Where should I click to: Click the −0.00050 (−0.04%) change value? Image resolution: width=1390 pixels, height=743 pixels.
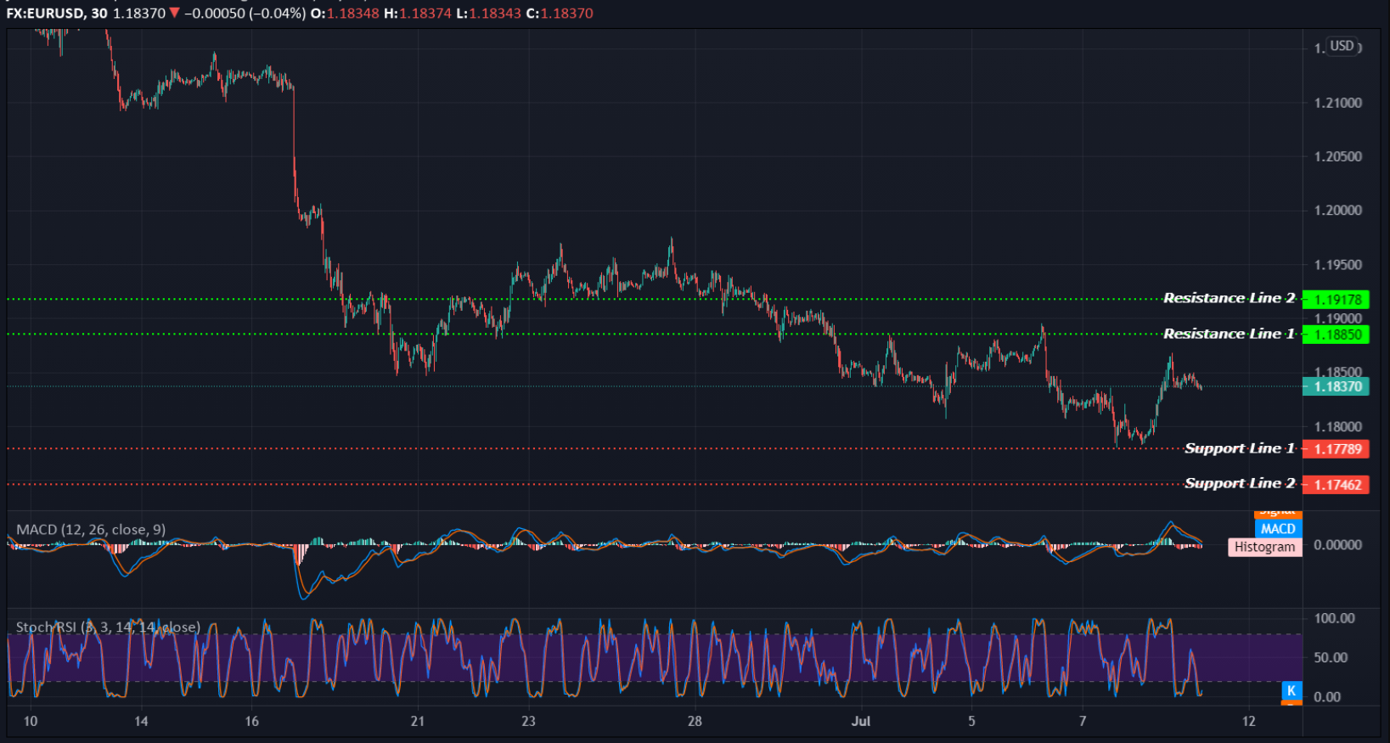(245, 14)
